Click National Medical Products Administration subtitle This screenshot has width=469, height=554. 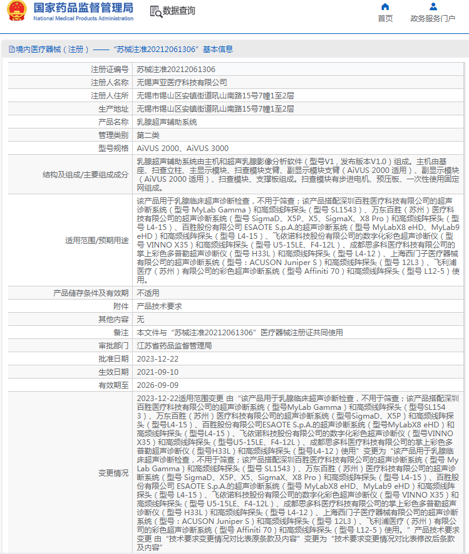84,18
